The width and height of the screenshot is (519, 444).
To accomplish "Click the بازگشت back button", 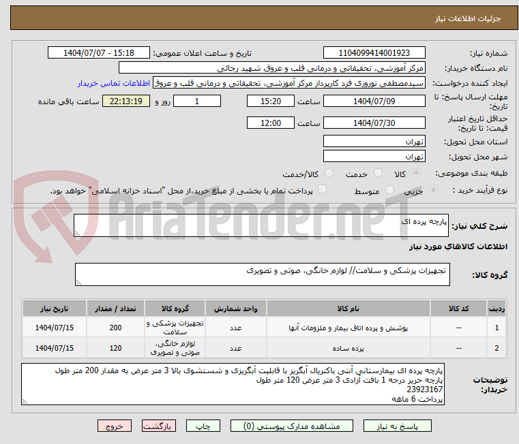I will tap(158, 426).
